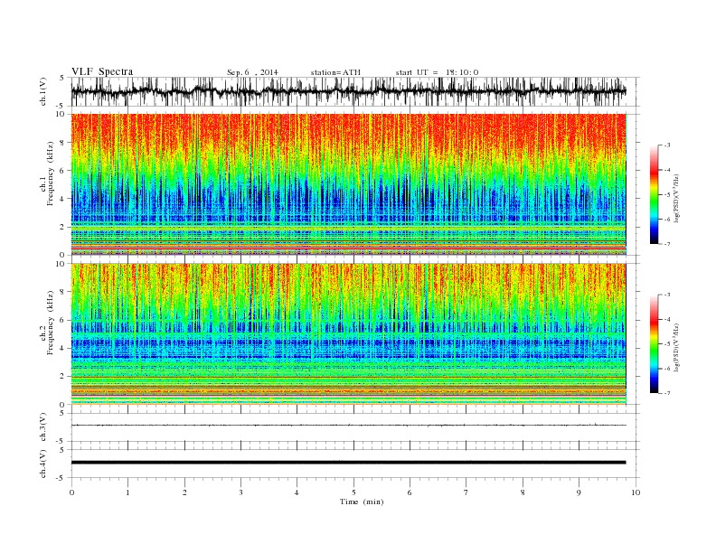Click the -7 tick on ch.2 color bar

point(666,393)
